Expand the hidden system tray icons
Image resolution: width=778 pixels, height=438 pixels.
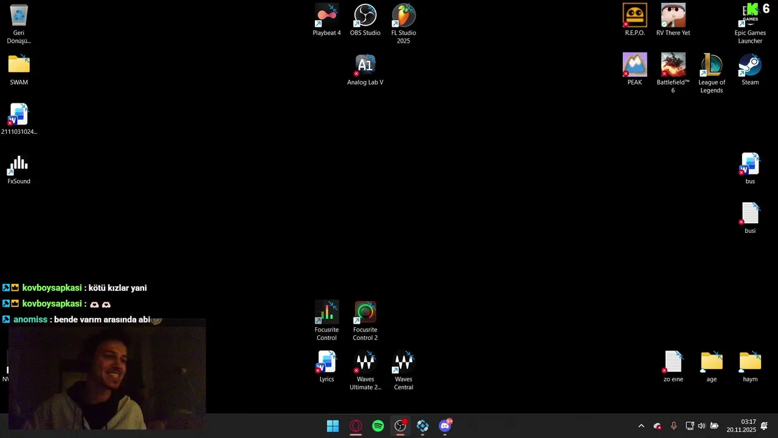641,426
